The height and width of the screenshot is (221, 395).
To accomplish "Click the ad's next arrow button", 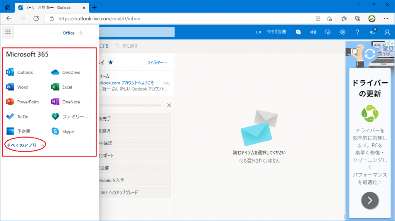I will coord(370,200).
